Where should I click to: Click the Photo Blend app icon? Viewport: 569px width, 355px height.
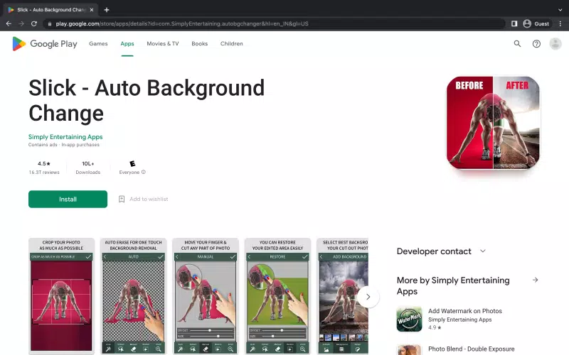tap(410, 350)
